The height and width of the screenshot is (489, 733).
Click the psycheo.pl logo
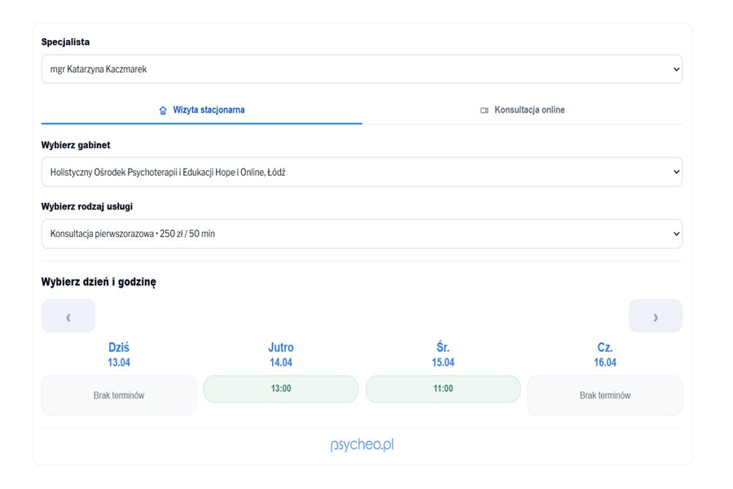click(x=362, y=445)
